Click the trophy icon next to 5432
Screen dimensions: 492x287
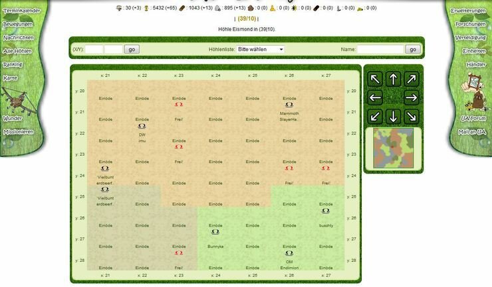146,8
